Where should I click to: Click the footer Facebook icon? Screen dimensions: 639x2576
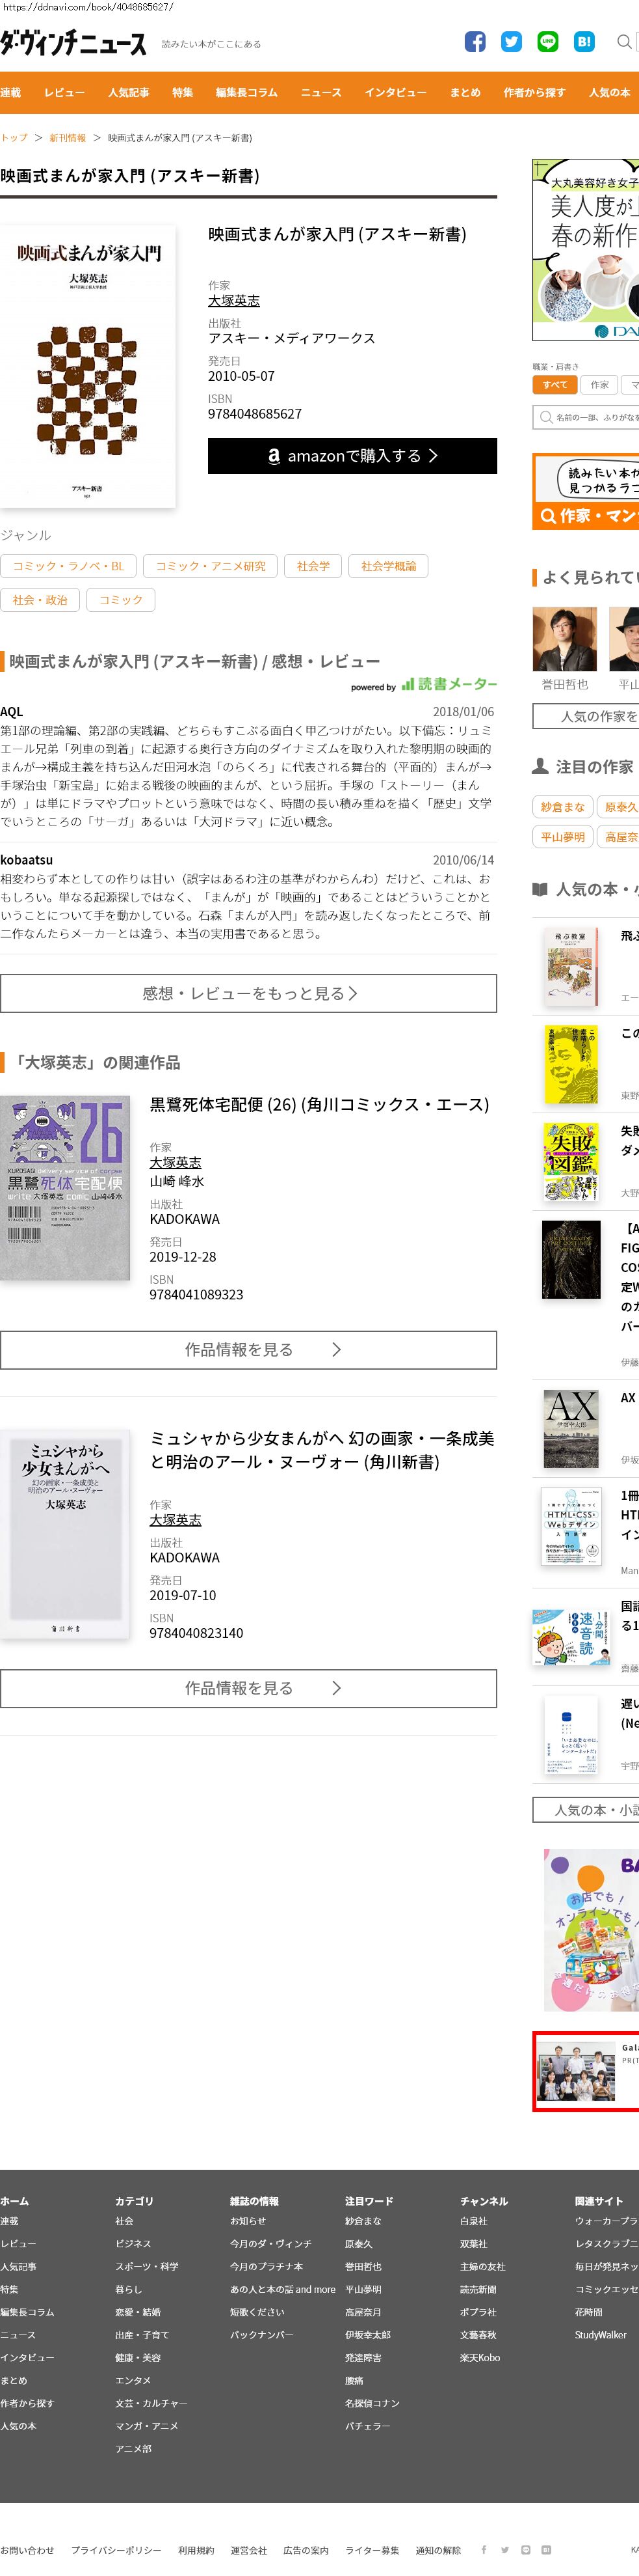tap(483, 2549)
